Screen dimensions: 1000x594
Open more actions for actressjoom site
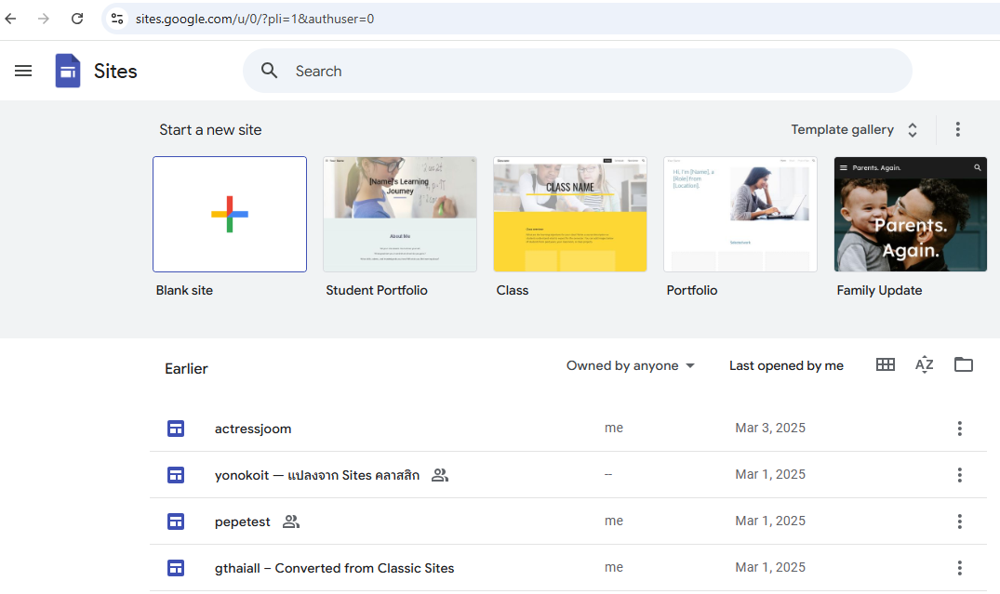click(x=959, y=429)
